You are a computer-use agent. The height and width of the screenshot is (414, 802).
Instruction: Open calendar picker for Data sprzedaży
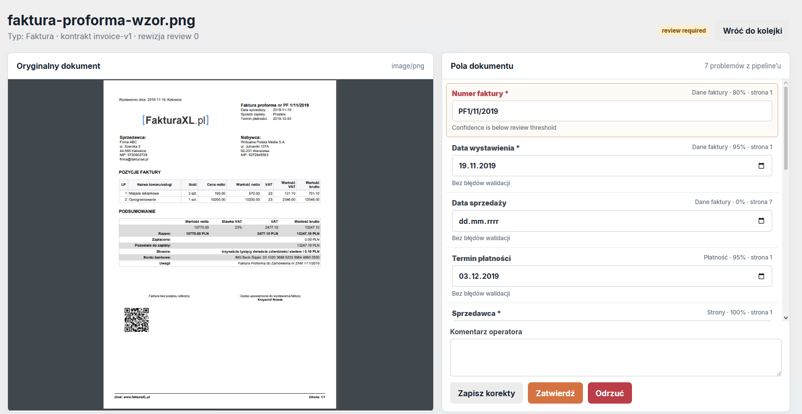tap(761, 221)
